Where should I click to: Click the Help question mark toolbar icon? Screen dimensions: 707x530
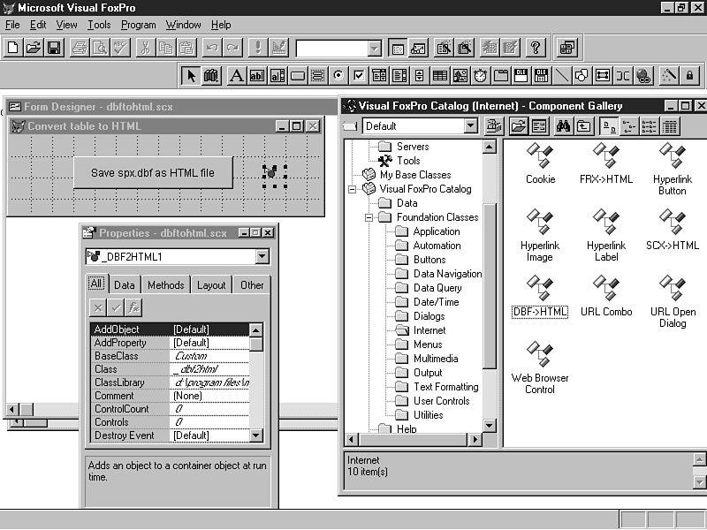pyautogui.click(x=534, y=48)
